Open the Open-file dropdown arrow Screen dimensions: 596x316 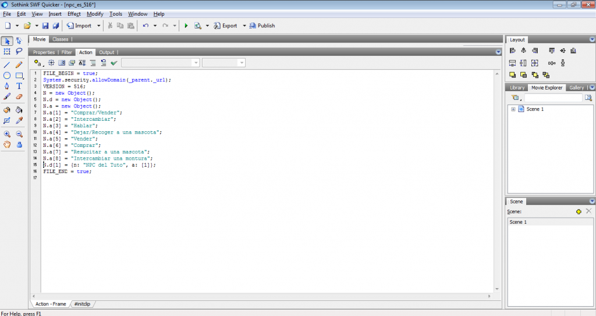[x=37, y=26]
